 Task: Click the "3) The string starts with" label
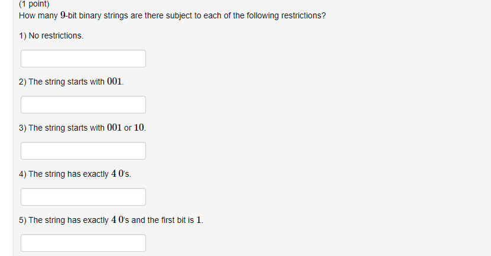point(61,128)
